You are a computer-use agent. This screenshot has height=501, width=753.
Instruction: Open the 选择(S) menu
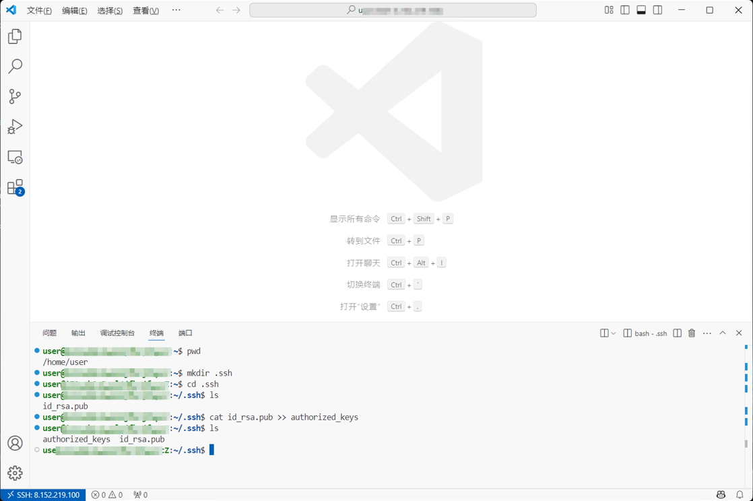[110, 11]
